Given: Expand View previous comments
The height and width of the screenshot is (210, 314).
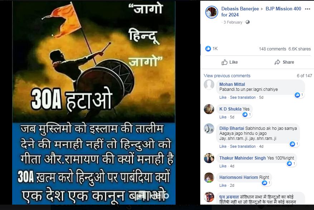Looking at the screenshot, I should pos(227,76).
